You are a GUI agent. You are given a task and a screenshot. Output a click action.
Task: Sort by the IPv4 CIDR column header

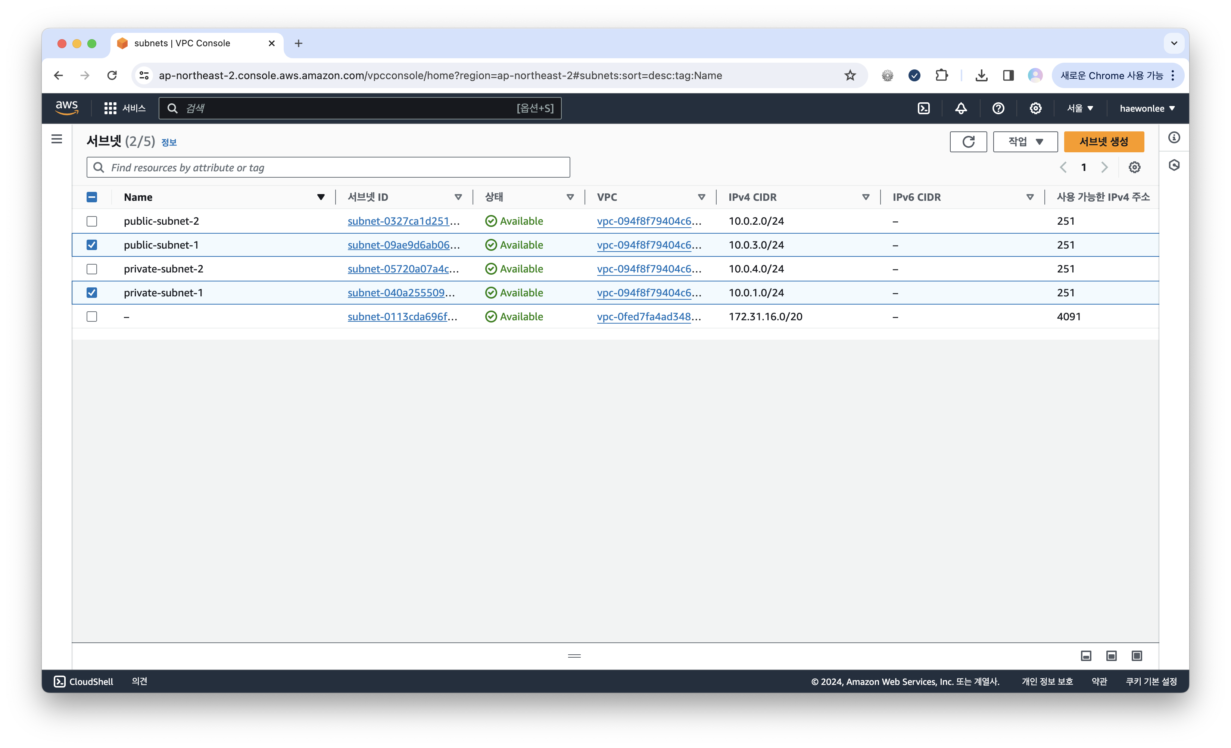[752, 197]
